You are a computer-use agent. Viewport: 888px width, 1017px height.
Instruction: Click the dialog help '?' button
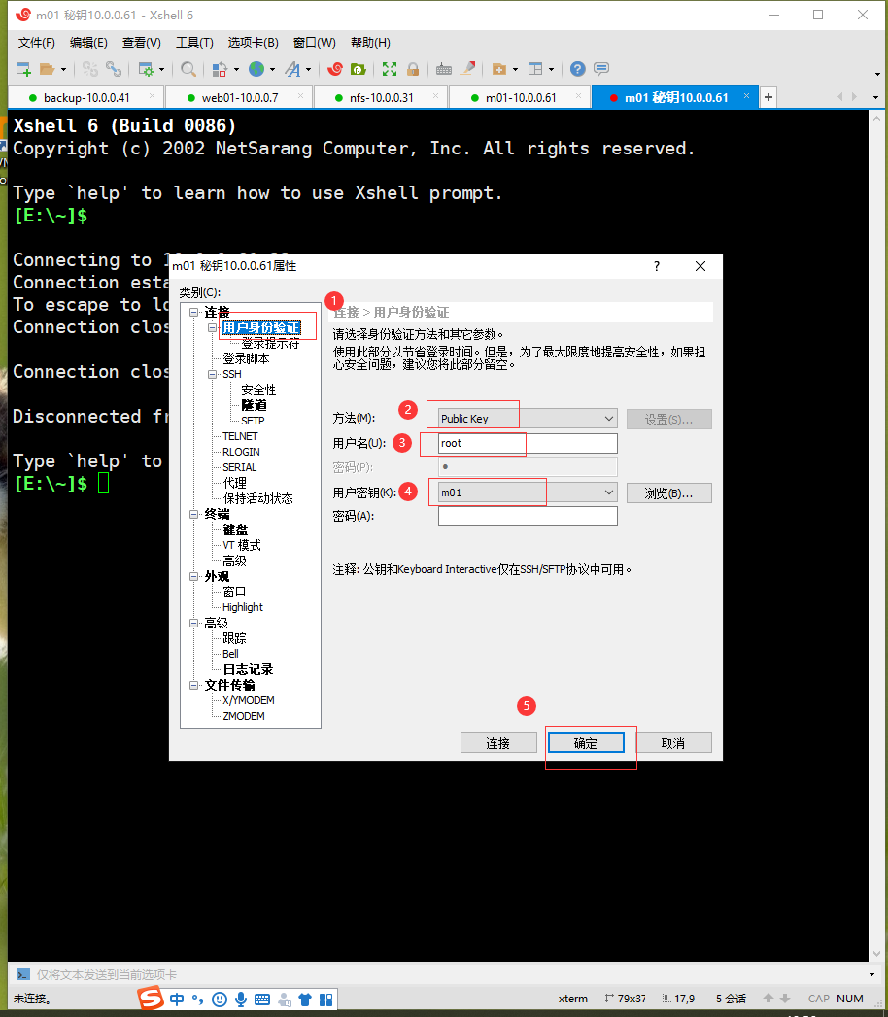[x=657, y=266]
